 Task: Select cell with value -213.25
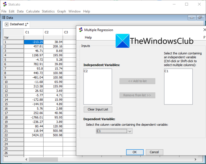coord(34,42)
